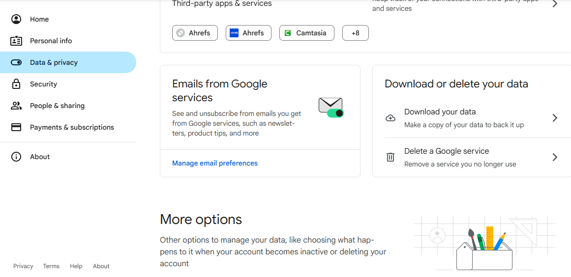
Task: Click the About info circle icon
Action: coord(16,157)
